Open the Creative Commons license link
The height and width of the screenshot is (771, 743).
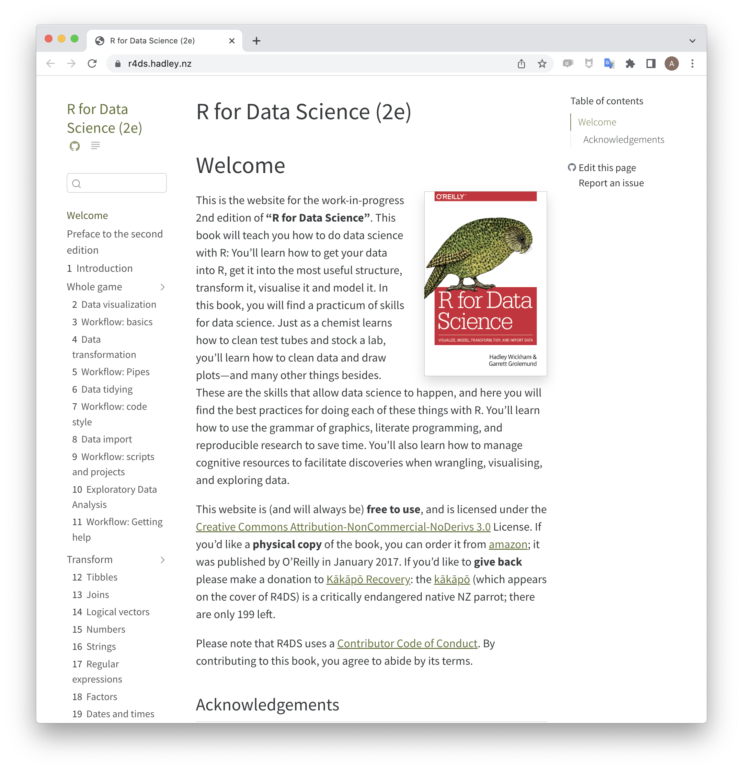pyautogui.click(x=343, y=527)
